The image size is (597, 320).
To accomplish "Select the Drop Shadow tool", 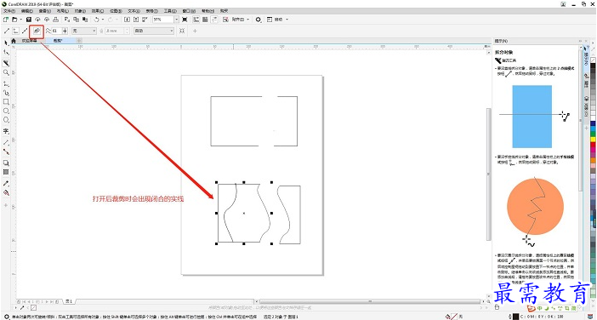I will (6, 163).
